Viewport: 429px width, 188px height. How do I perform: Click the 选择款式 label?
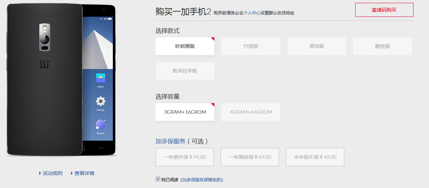[x=168, y=31]
